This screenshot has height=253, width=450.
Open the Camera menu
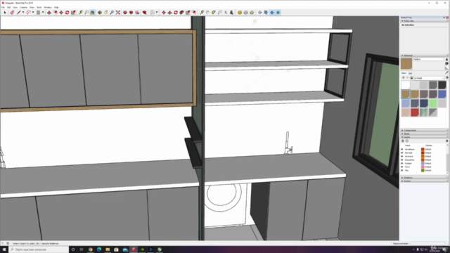click(x=23, y=7)
